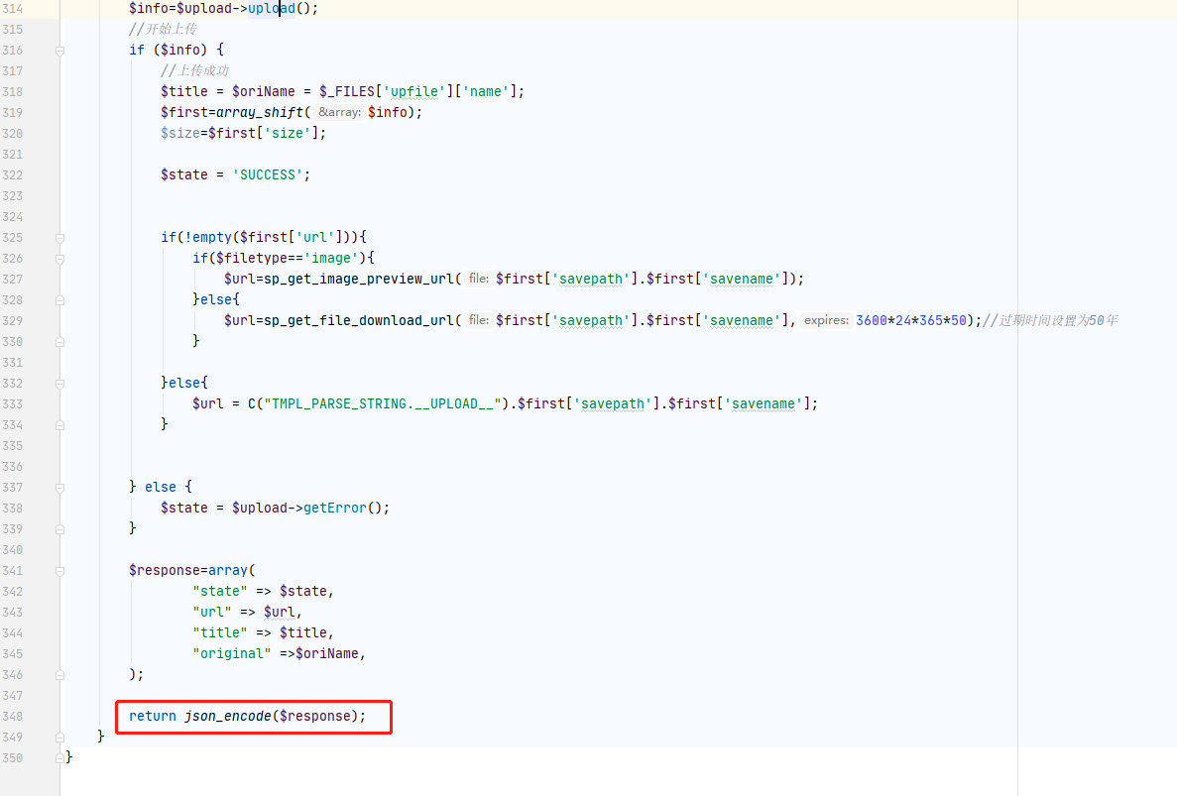Click sp_get_file_download_url function name
This screenshot has width=1177, height=796.
coord(359,320)
